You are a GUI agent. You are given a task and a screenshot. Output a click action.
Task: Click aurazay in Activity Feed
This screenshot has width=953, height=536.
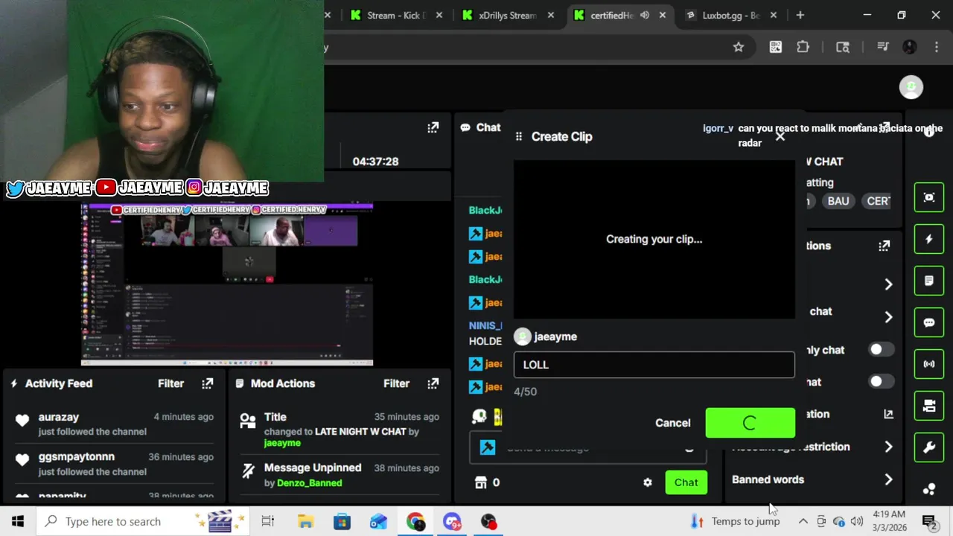59,417
